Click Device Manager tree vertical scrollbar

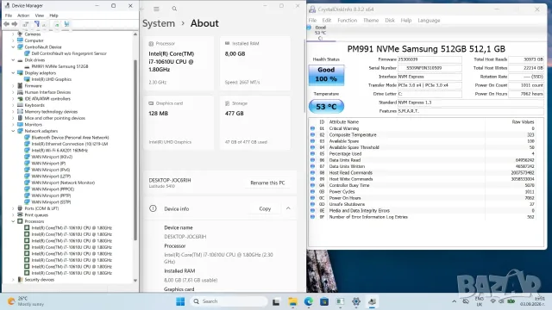click(135, 151)
